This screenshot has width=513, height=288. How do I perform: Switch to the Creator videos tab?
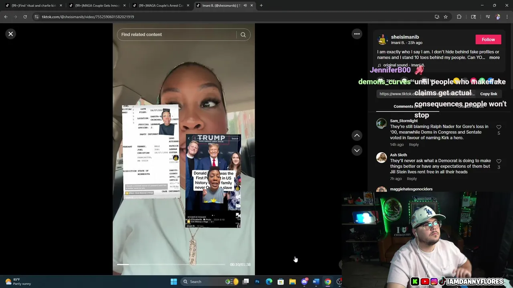click(x=471, y=106)
